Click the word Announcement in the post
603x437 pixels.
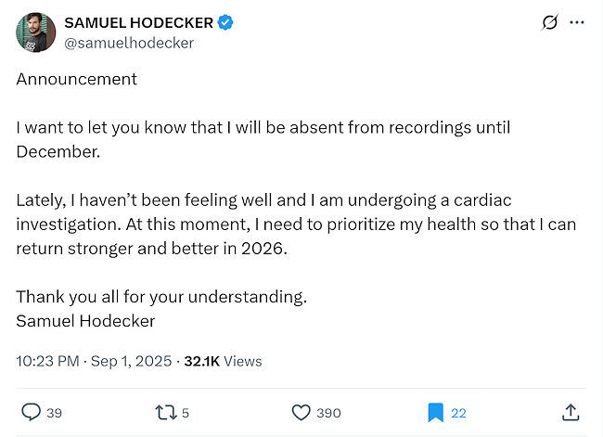[x=76, y=79]
